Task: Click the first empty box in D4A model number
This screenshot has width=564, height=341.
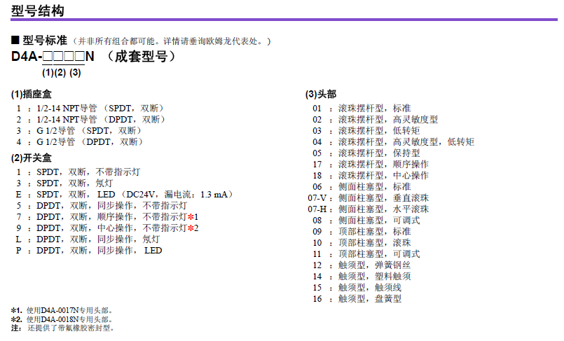Action: pos(48,57)
